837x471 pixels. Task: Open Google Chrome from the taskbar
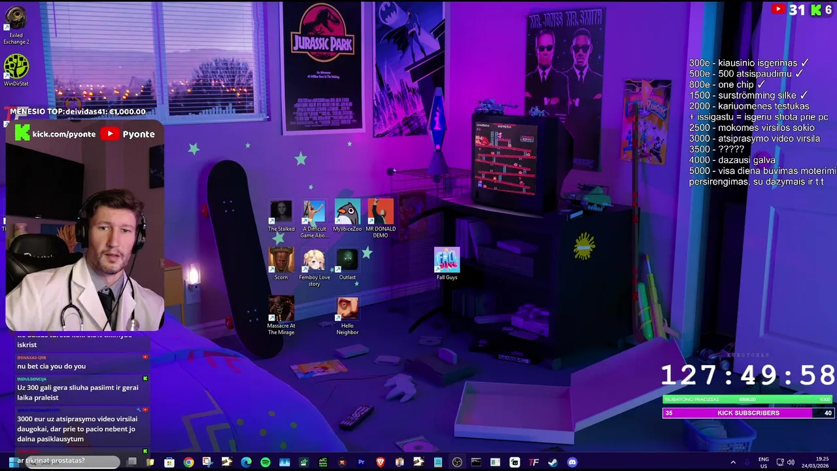tap(188, 462)
